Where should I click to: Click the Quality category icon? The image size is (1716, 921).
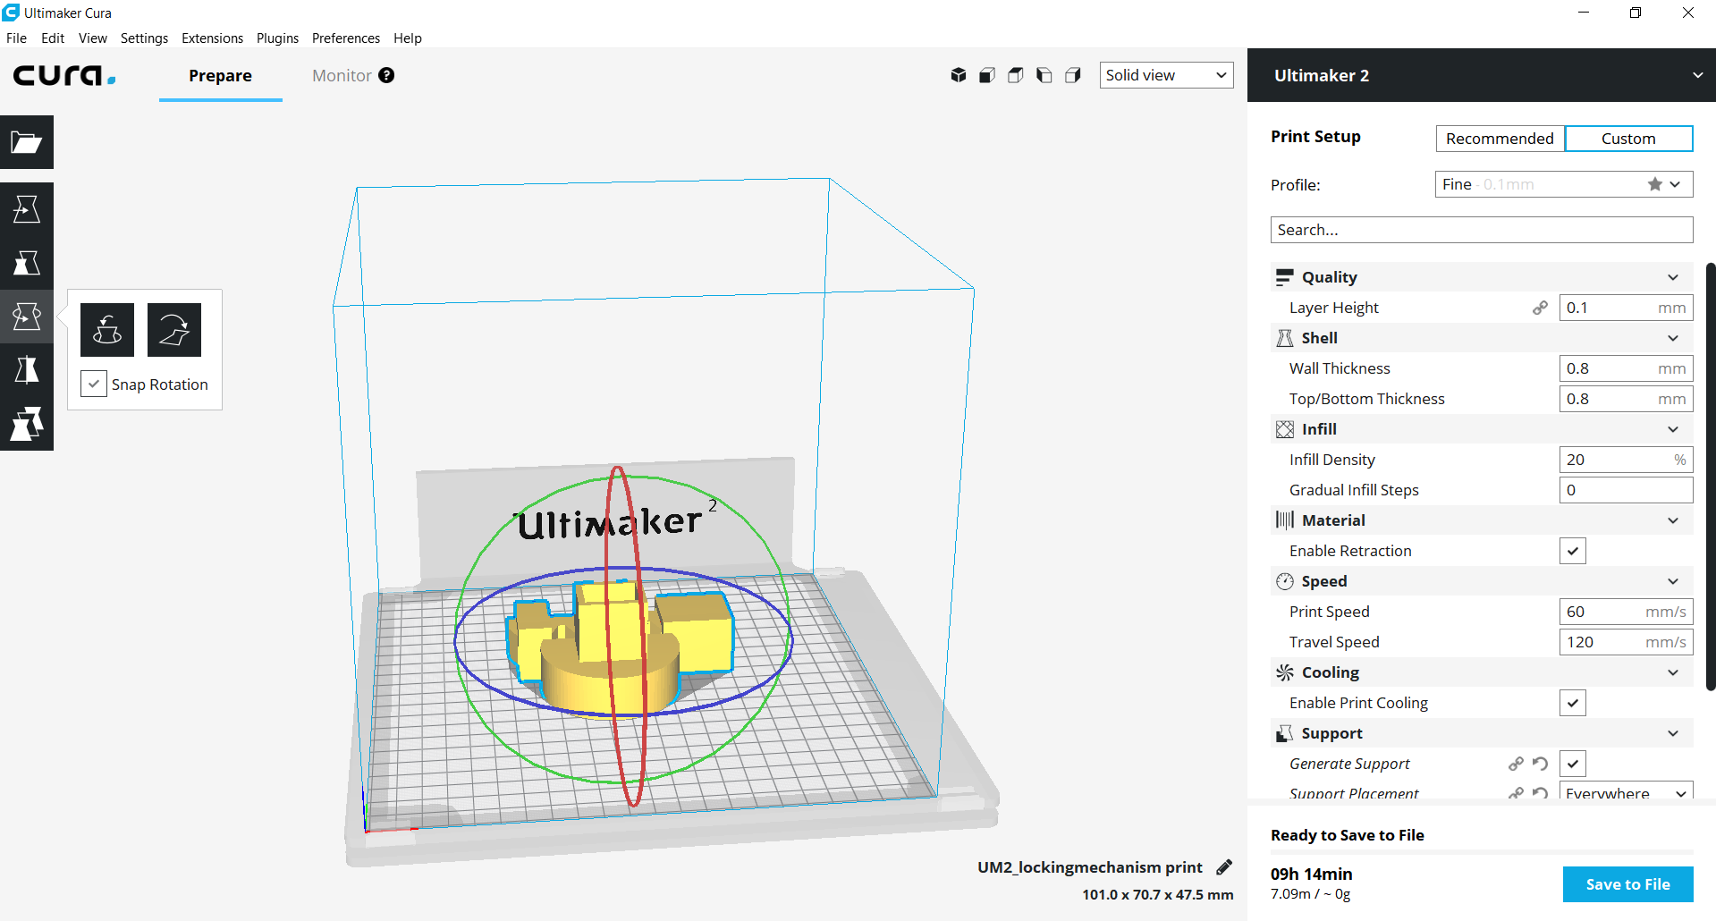(x=1285, y=277)
